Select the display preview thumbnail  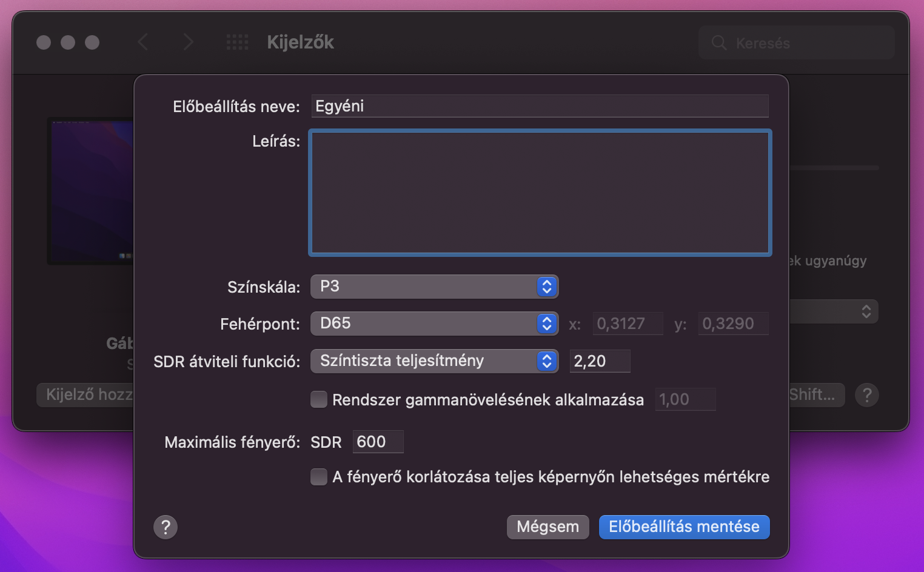click(x=91, y=191)
